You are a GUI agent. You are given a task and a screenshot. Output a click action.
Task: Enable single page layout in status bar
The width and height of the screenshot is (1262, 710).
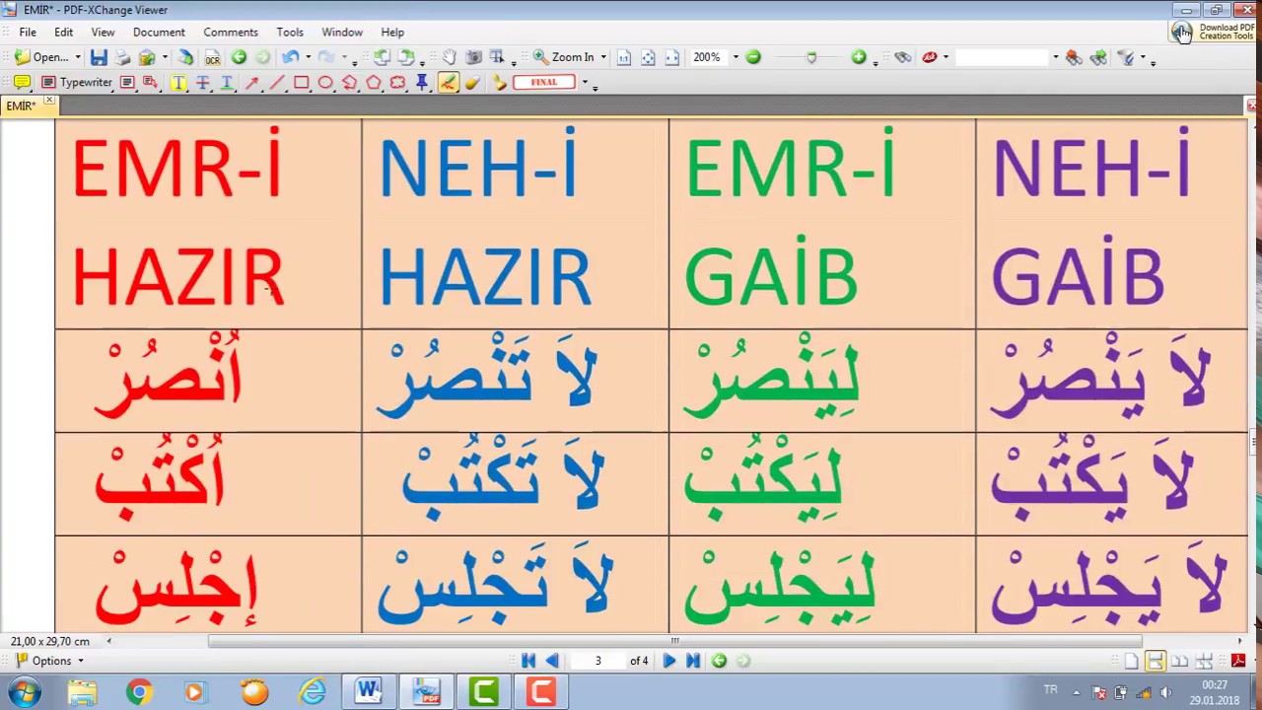click(x=1131, y=661)
